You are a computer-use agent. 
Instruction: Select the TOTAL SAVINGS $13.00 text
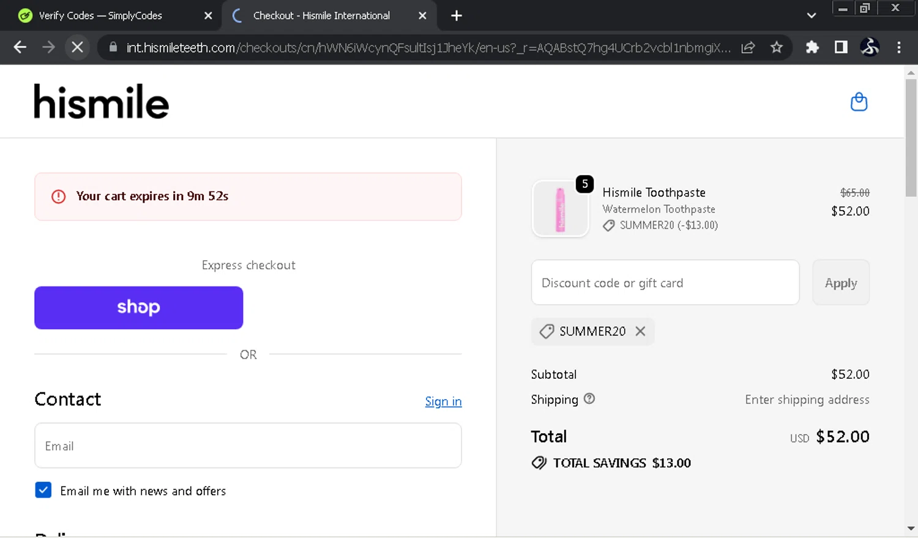[622, 463]
